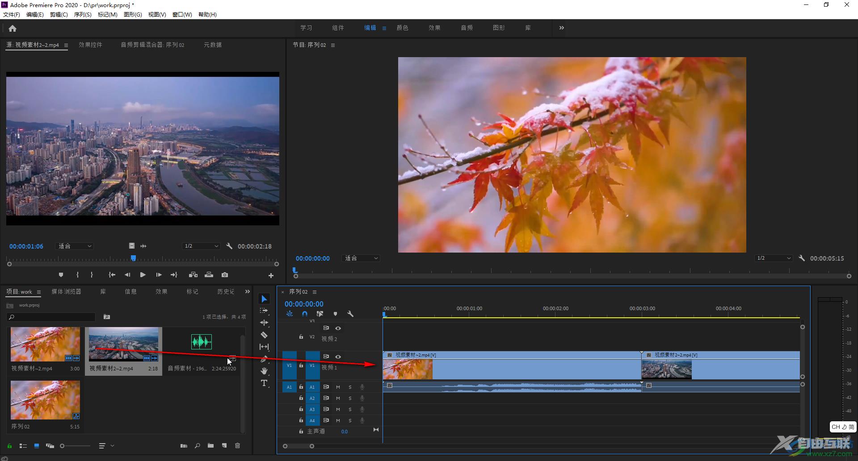
Task: Open sort icons dropdown in project panel
Action: (x=106, y=445)
